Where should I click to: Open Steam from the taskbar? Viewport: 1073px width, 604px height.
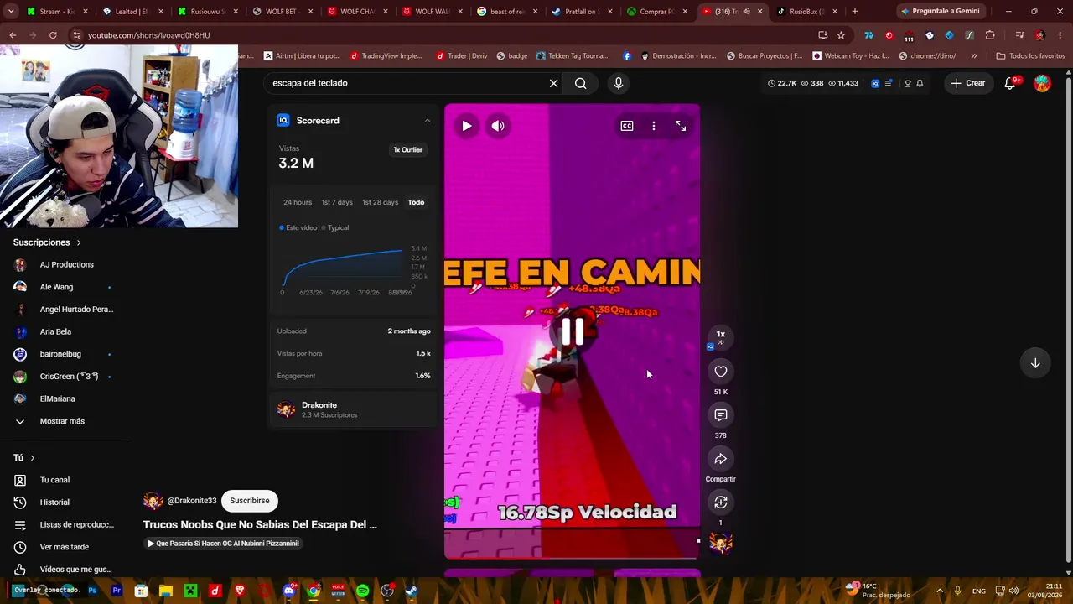(x=411, y=591)
